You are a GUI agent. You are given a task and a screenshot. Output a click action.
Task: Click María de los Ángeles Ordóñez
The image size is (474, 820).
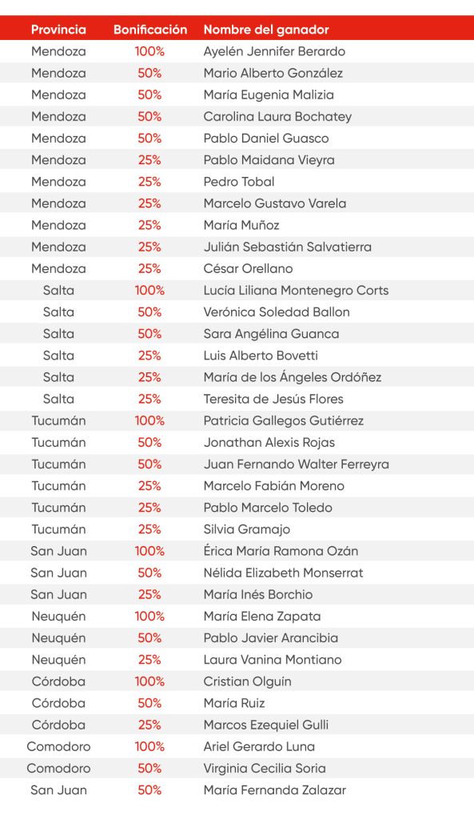coord(293,377)
